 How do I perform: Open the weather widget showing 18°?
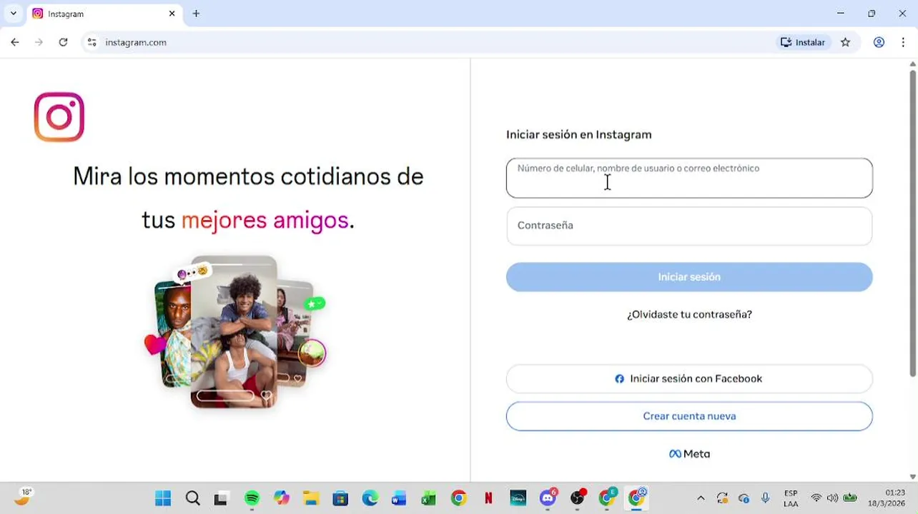[x=24, y=497]
